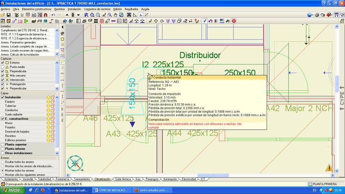Enable the Punto medio snap checkbox
This screenshot has width=345, height=194.
coord(3,67)
